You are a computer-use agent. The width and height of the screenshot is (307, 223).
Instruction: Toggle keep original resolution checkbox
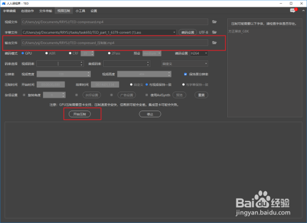(185, 74)
